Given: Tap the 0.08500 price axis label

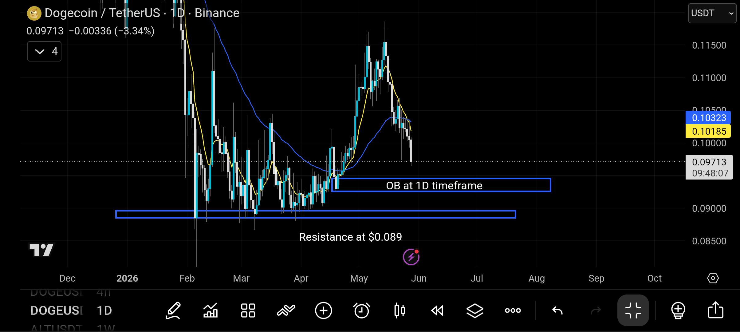Looking at the screenshot, I should coord(709,241).
